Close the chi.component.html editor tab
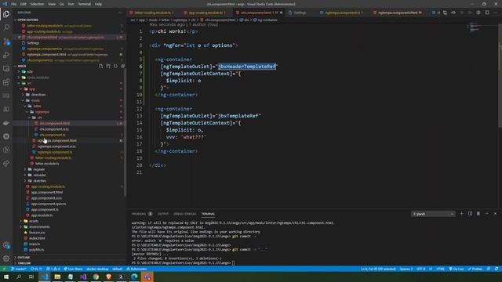502x282 pixels. (x=282, y=13)
